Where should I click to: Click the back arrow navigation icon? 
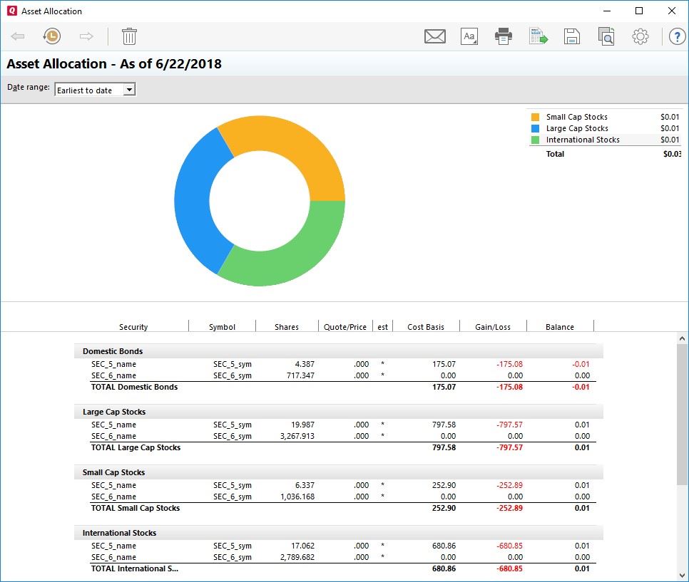(18, 36)
